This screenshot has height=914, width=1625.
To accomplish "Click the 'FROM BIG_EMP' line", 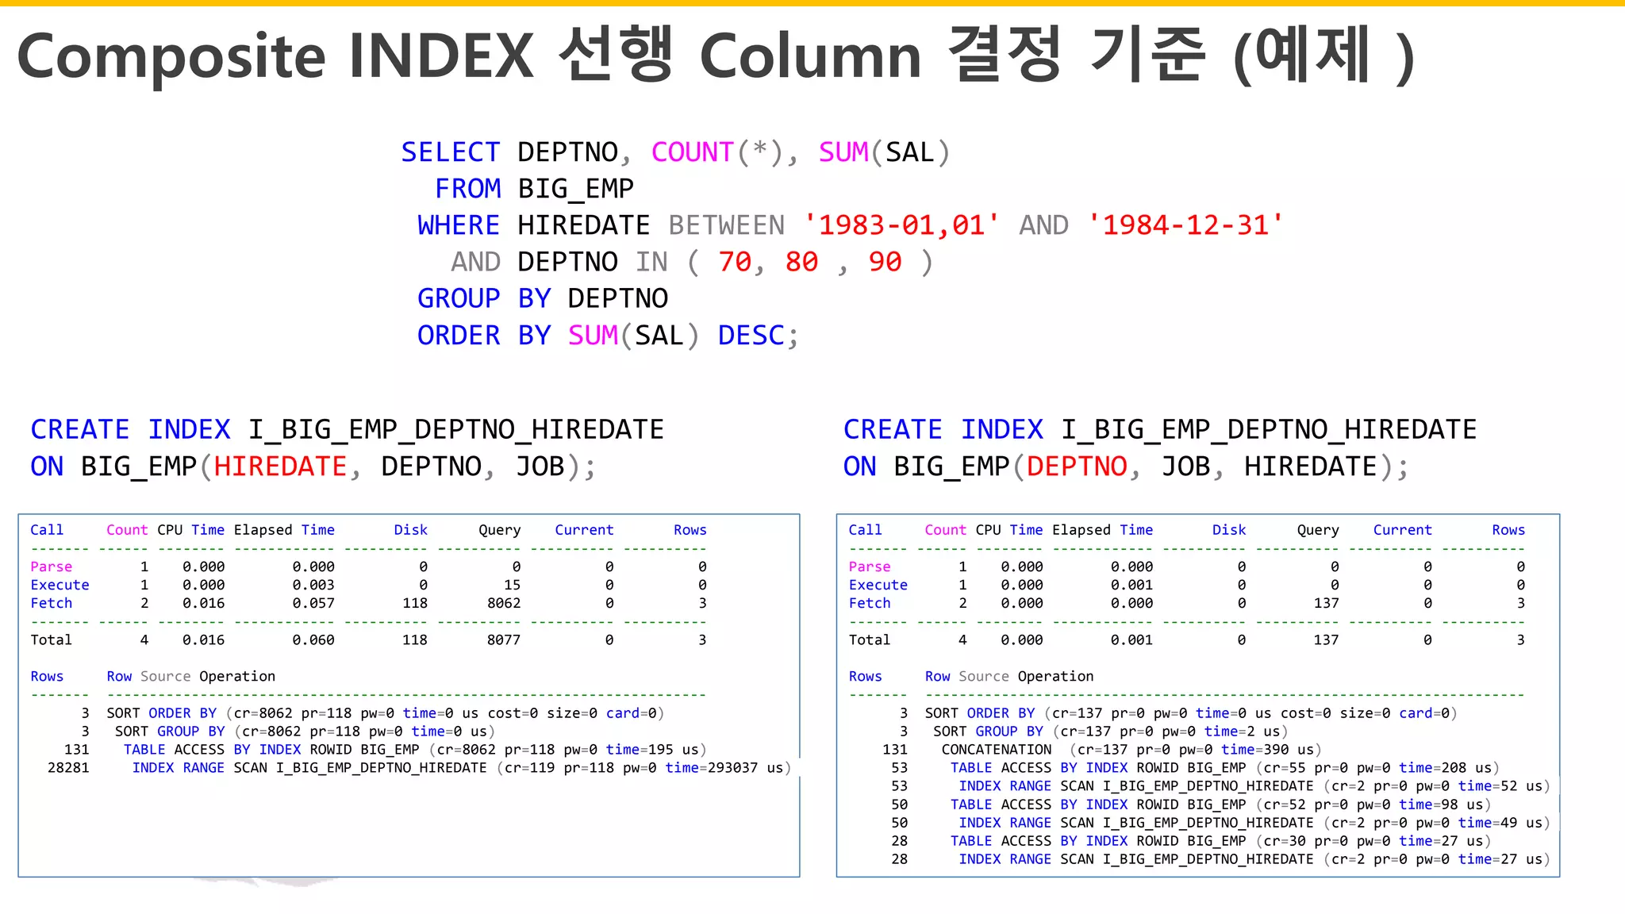I will (534, 189).
